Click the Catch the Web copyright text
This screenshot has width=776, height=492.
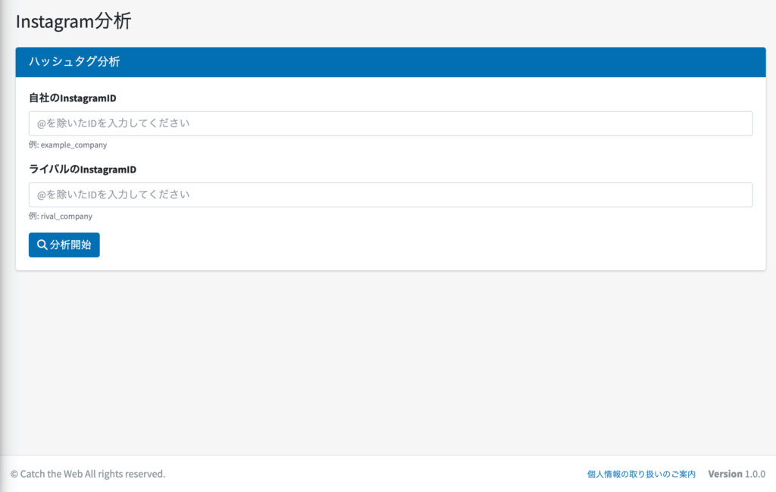pos(88,474)
